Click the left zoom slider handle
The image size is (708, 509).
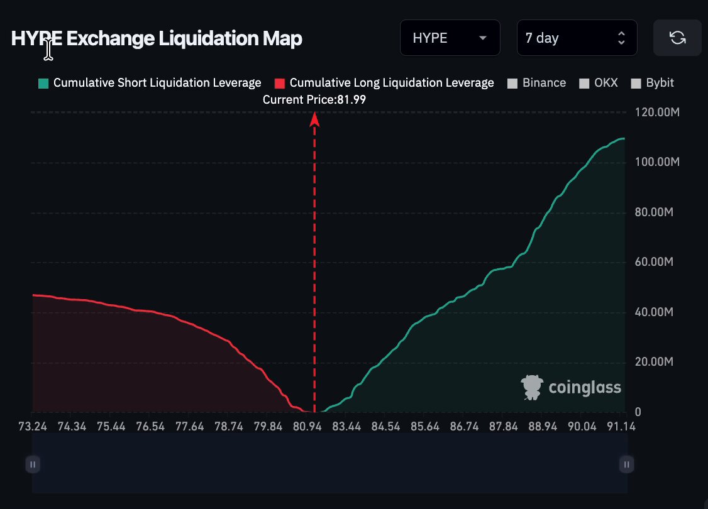click(33, 464)
